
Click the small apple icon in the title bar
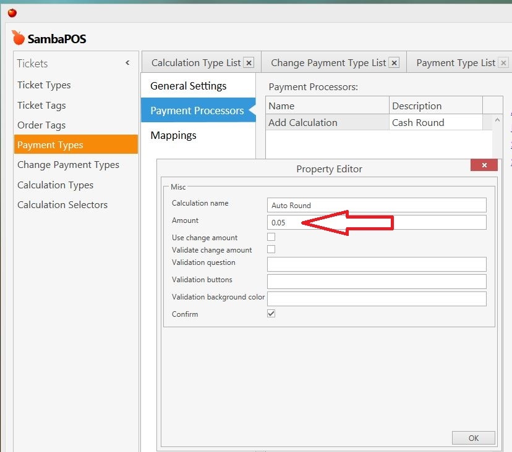12,12
